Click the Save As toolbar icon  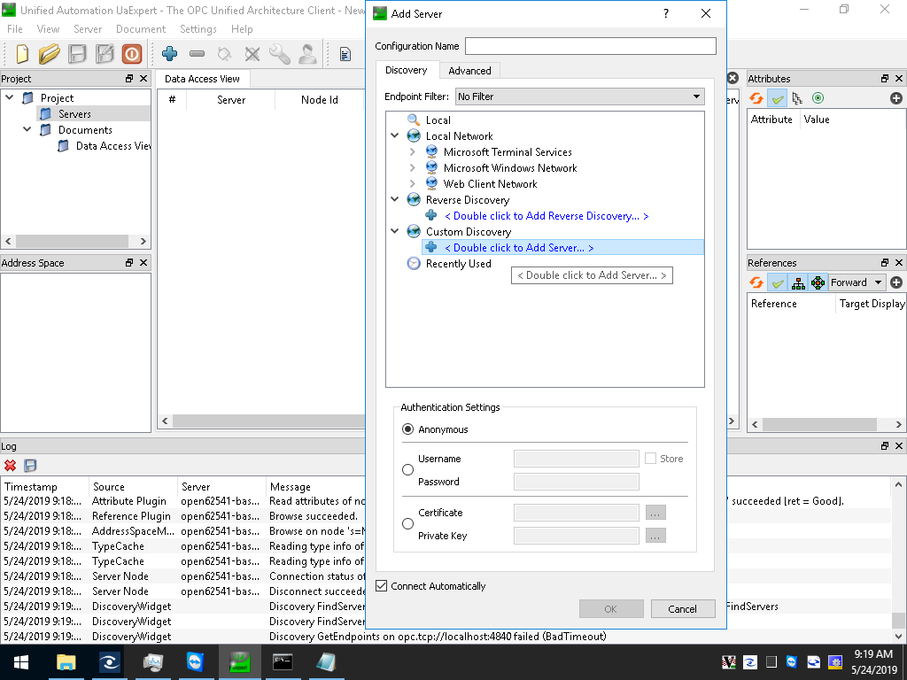pyautogui.click(x=105, y=54)
